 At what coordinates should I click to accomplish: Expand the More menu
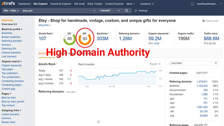[x=130, y=4]
